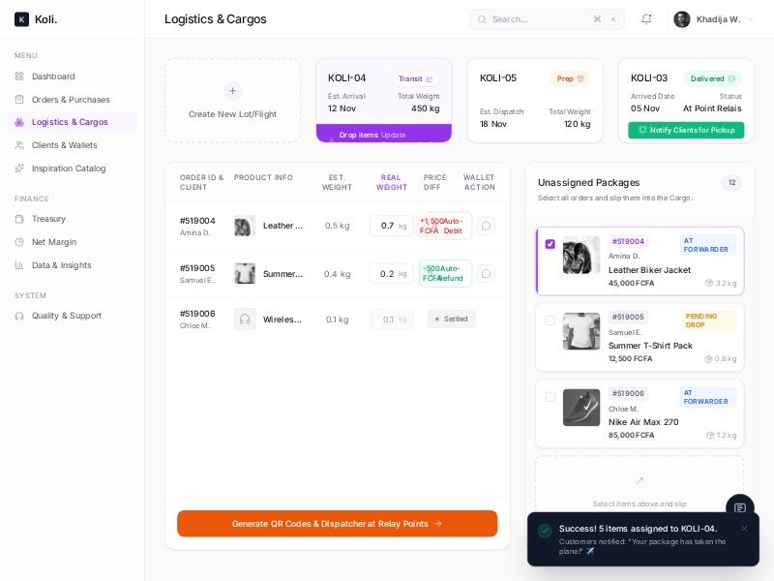Click the search input field

537,19
